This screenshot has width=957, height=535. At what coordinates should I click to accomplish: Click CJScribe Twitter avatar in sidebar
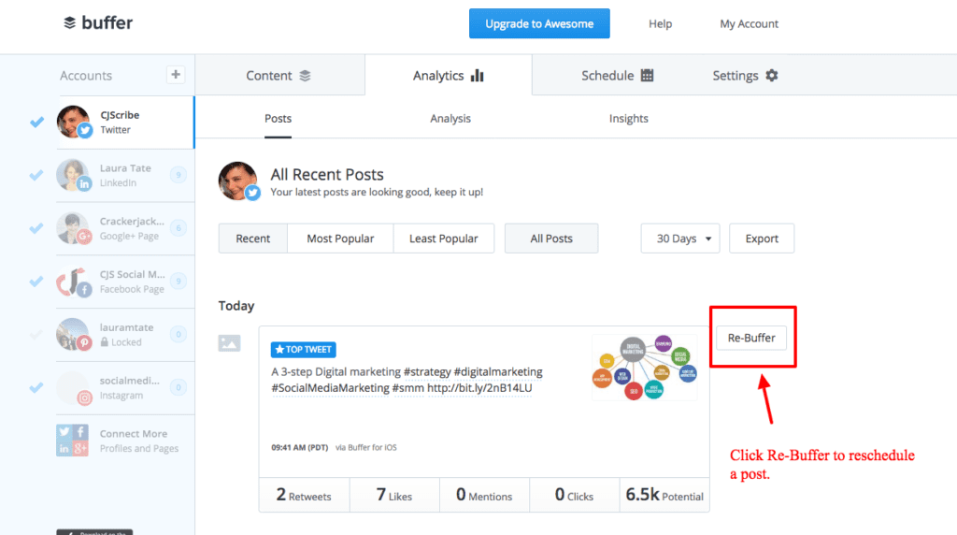(74, 122)
